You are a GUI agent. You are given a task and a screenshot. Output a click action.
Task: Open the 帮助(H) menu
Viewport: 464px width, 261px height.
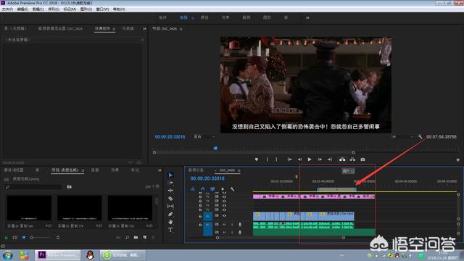point(119,9)
